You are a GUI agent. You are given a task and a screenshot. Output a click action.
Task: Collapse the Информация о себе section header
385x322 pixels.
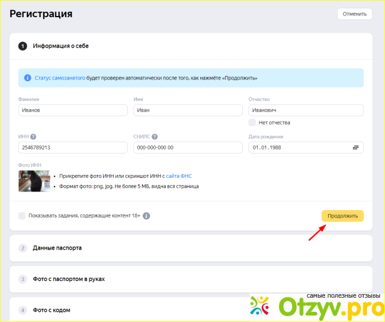(60, 46)
